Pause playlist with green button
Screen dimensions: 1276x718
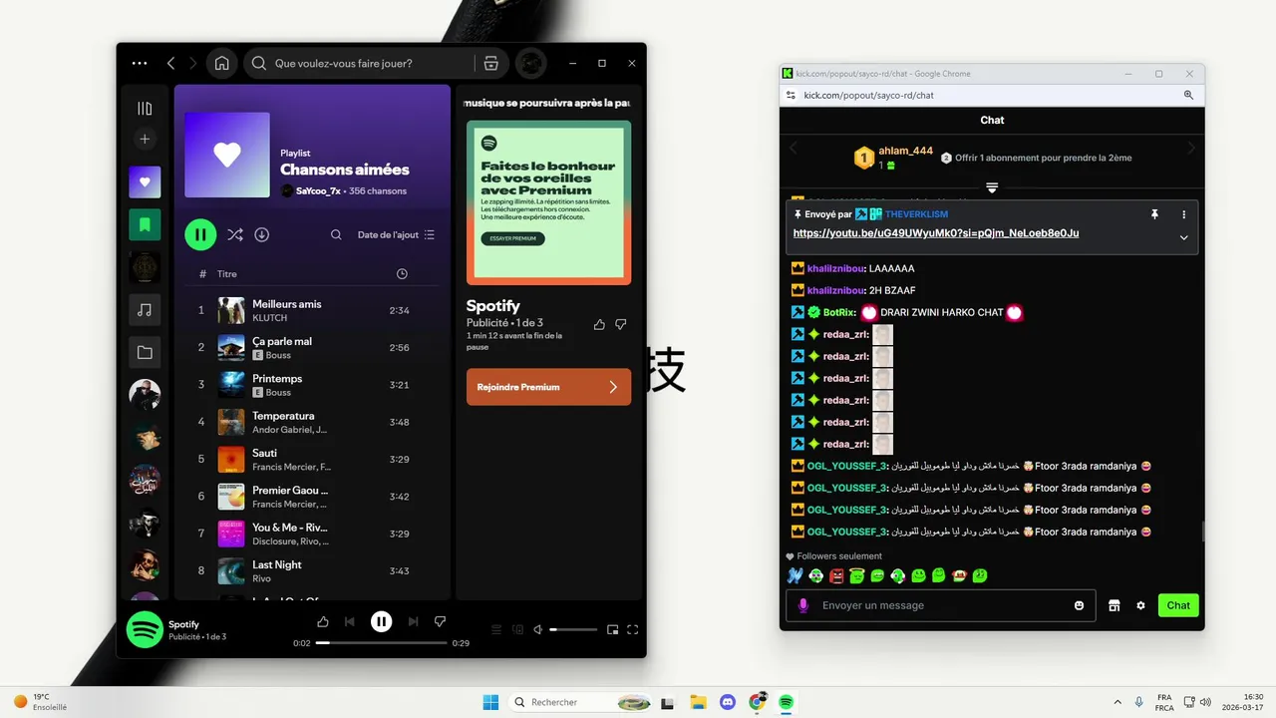(x=200, y=234)
